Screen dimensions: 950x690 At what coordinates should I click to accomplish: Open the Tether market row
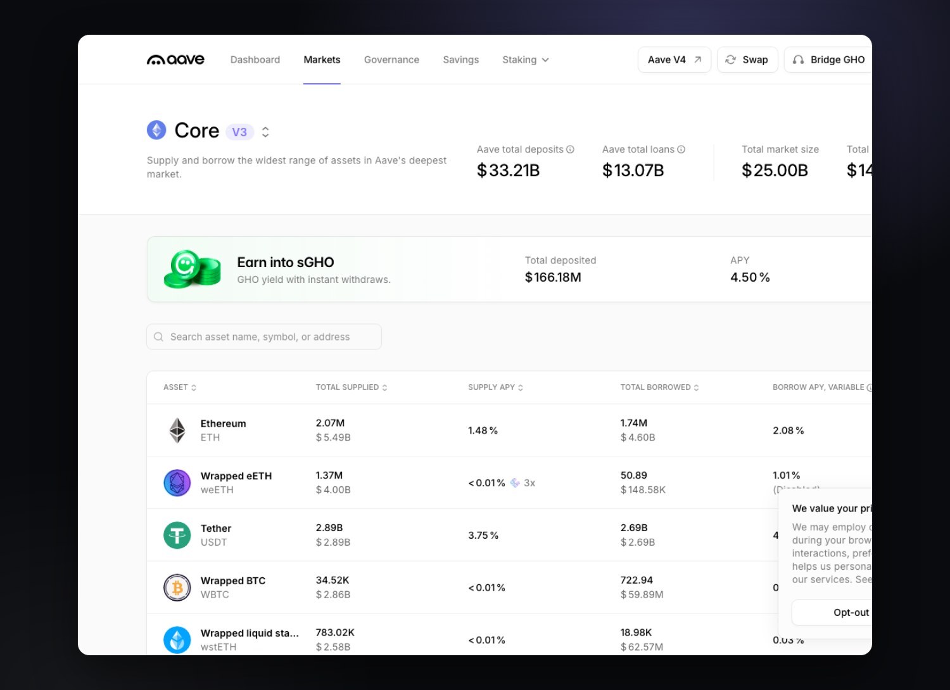point(509,536)
